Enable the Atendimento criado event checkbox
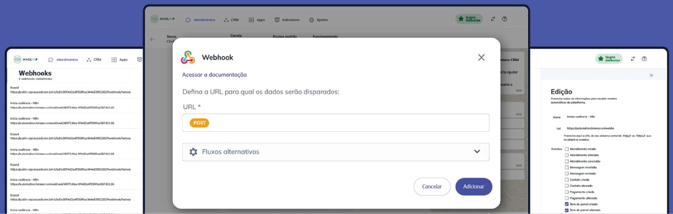 [x=567, y=149]
